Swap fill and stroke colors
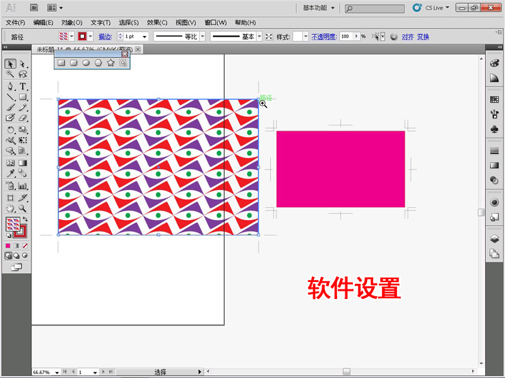505x378 pixels. (x=25, y=219)
